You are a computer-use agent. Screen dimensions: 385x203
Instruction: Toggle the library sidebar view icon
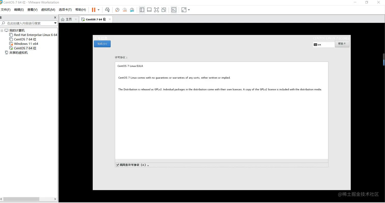point(142,10)
